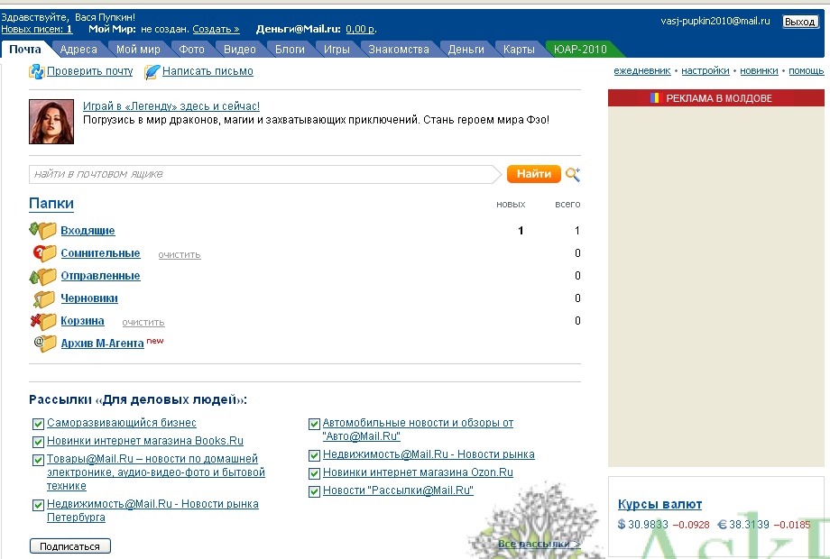Screen dimensions: 830x559
Task: Open the Папки heading link
Action: click(51, 204)
